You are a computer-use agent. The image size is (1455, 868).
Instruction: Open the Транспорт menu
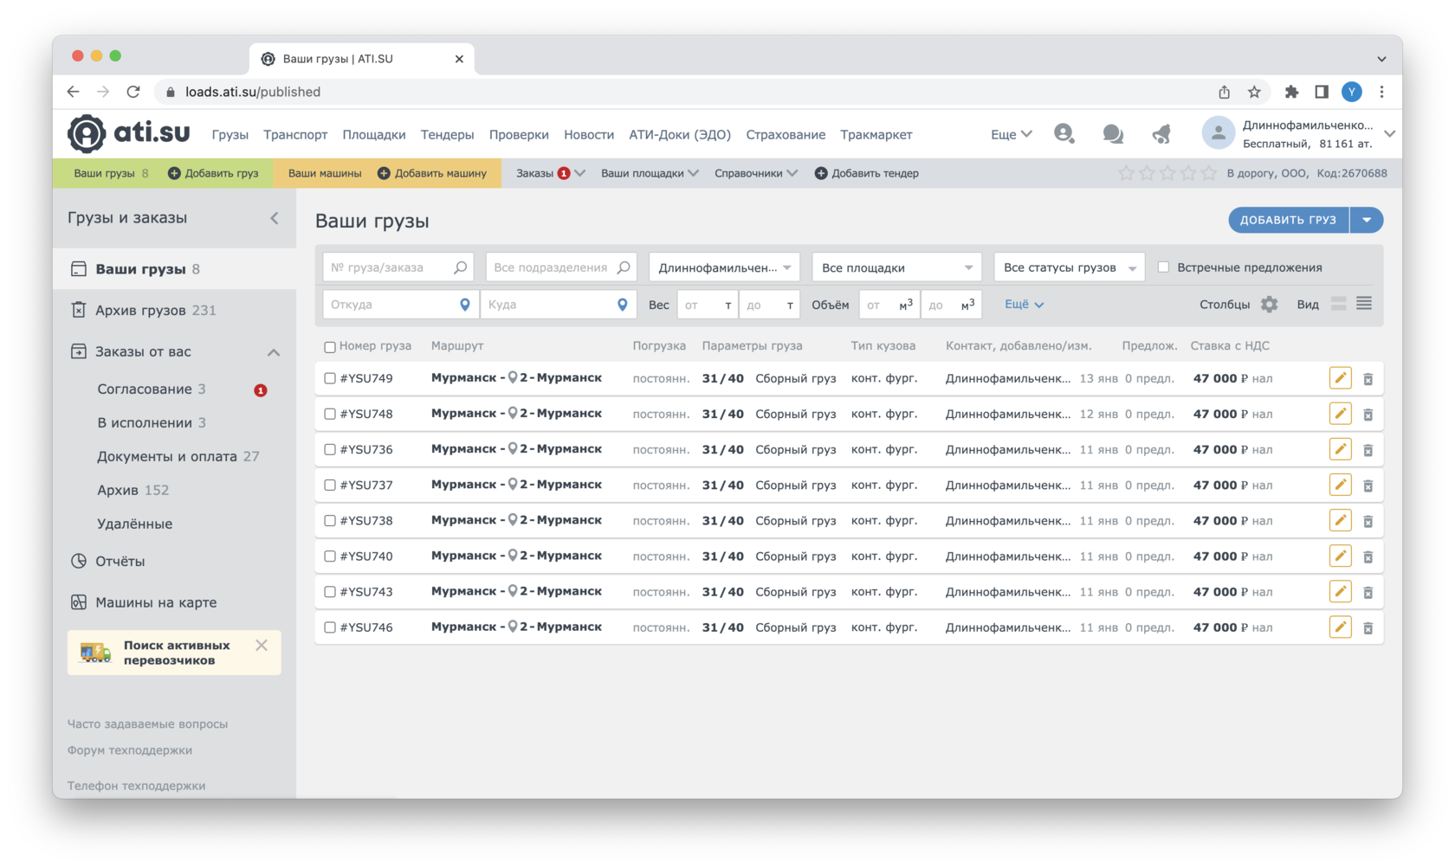[295, 134]
